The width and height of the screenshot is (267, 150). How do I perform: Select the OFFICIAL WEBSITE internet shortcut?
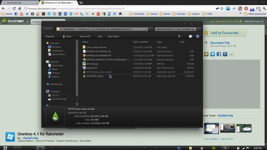[108, 60]
